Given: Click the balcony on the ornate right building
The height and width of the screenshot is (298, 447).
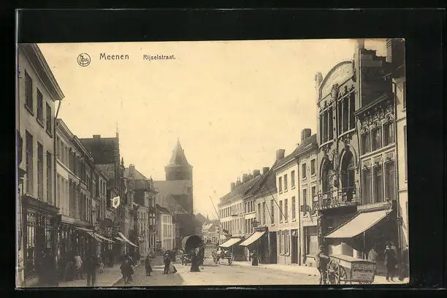Looking at the screenshot, I should click(337, 198).
